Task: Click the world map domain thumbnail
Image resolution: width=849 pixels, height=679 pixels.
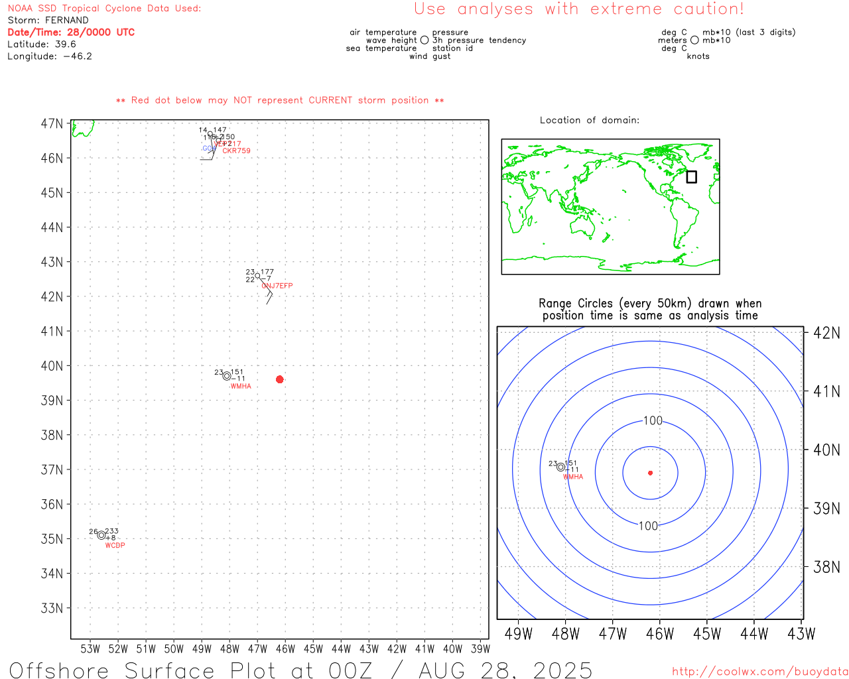Action: 610,207
